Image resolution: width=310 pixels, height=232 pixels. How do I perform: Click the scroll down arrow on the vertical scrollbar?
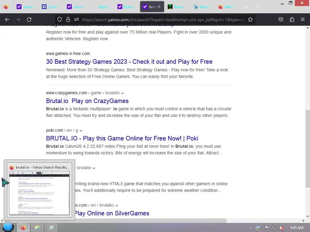point(308,216)
